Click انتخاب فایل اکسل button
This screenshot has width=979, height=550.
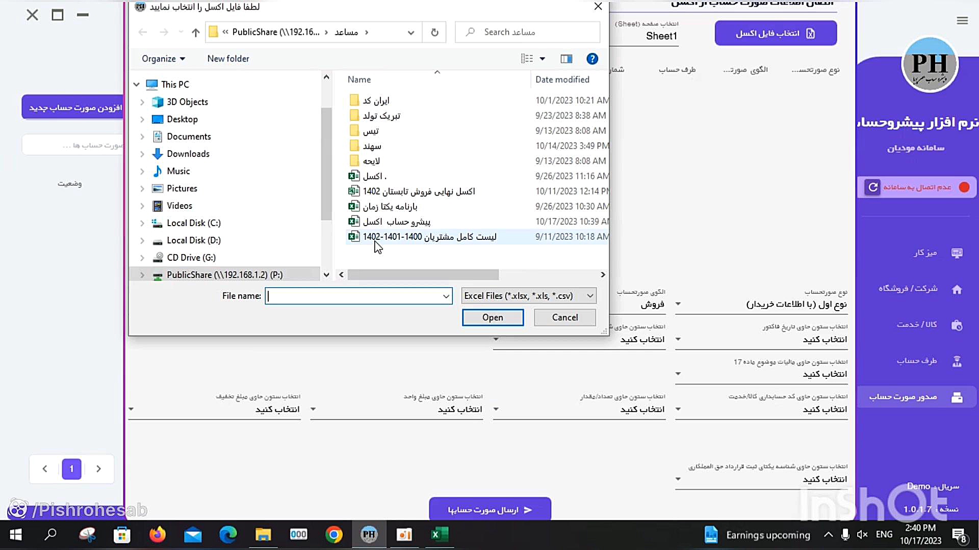click(x=776, y=33)
